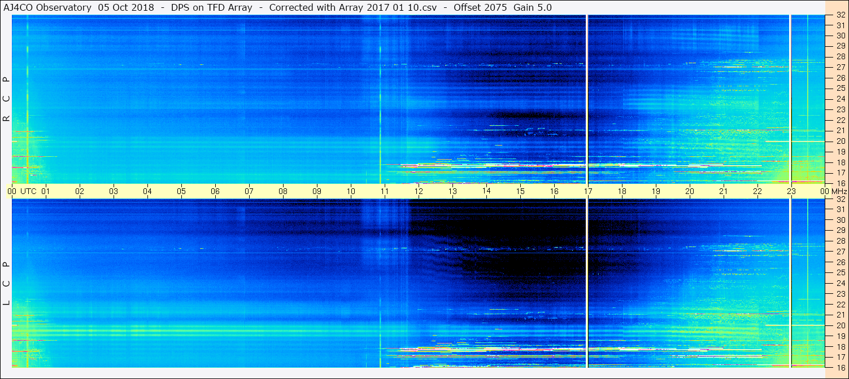The width and height of the screenshot is (849, 379).
Task: Select the 02 hour mark on the time axis
Action: pyautogui.click(x=80, y=191)
